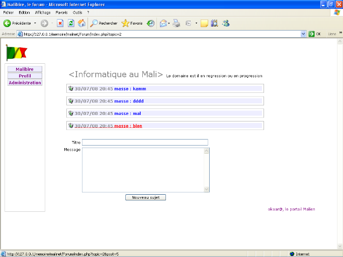Refresh the page with green arrows icon
Image resolution: width=343 pixels, height=257 pixels.
click(71, 23)
